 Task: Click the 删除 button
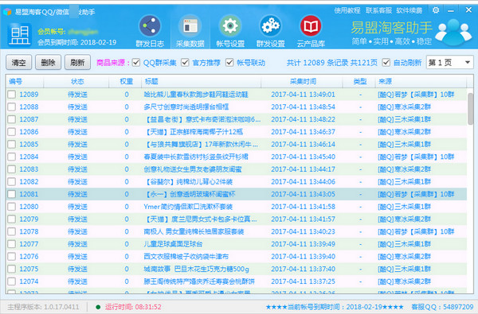(x=48, y=63)
